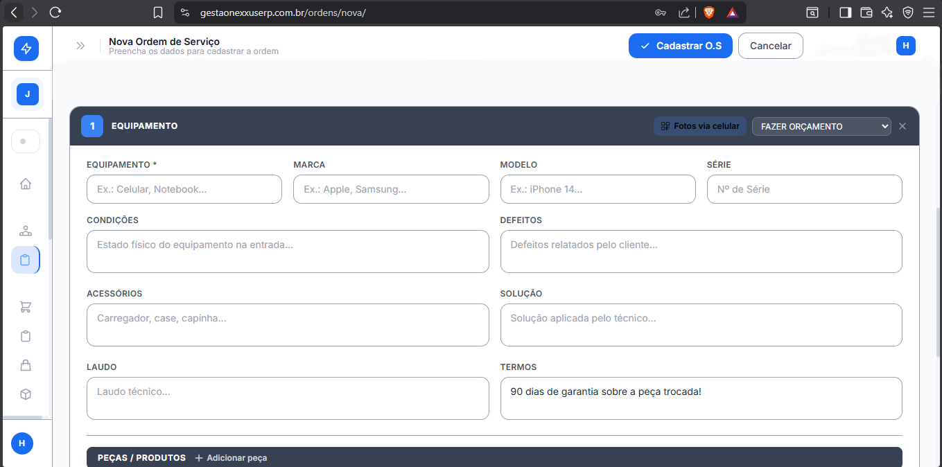Open the password key icon
Viewport: 942px width, 467px height.
point(661,12)
